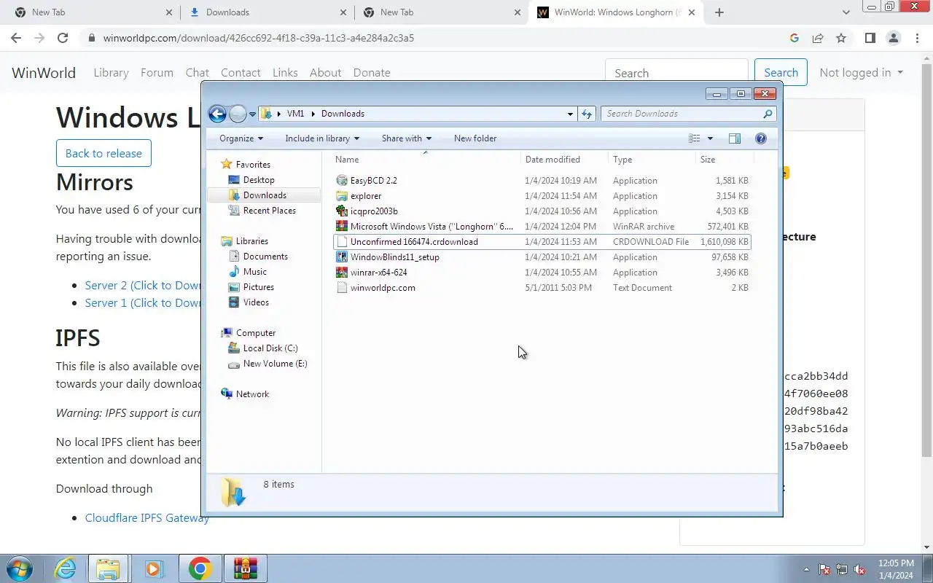This screenshot has height=583, width=933.
Task: Open the view options dropdown arrow
Action: 710,138
